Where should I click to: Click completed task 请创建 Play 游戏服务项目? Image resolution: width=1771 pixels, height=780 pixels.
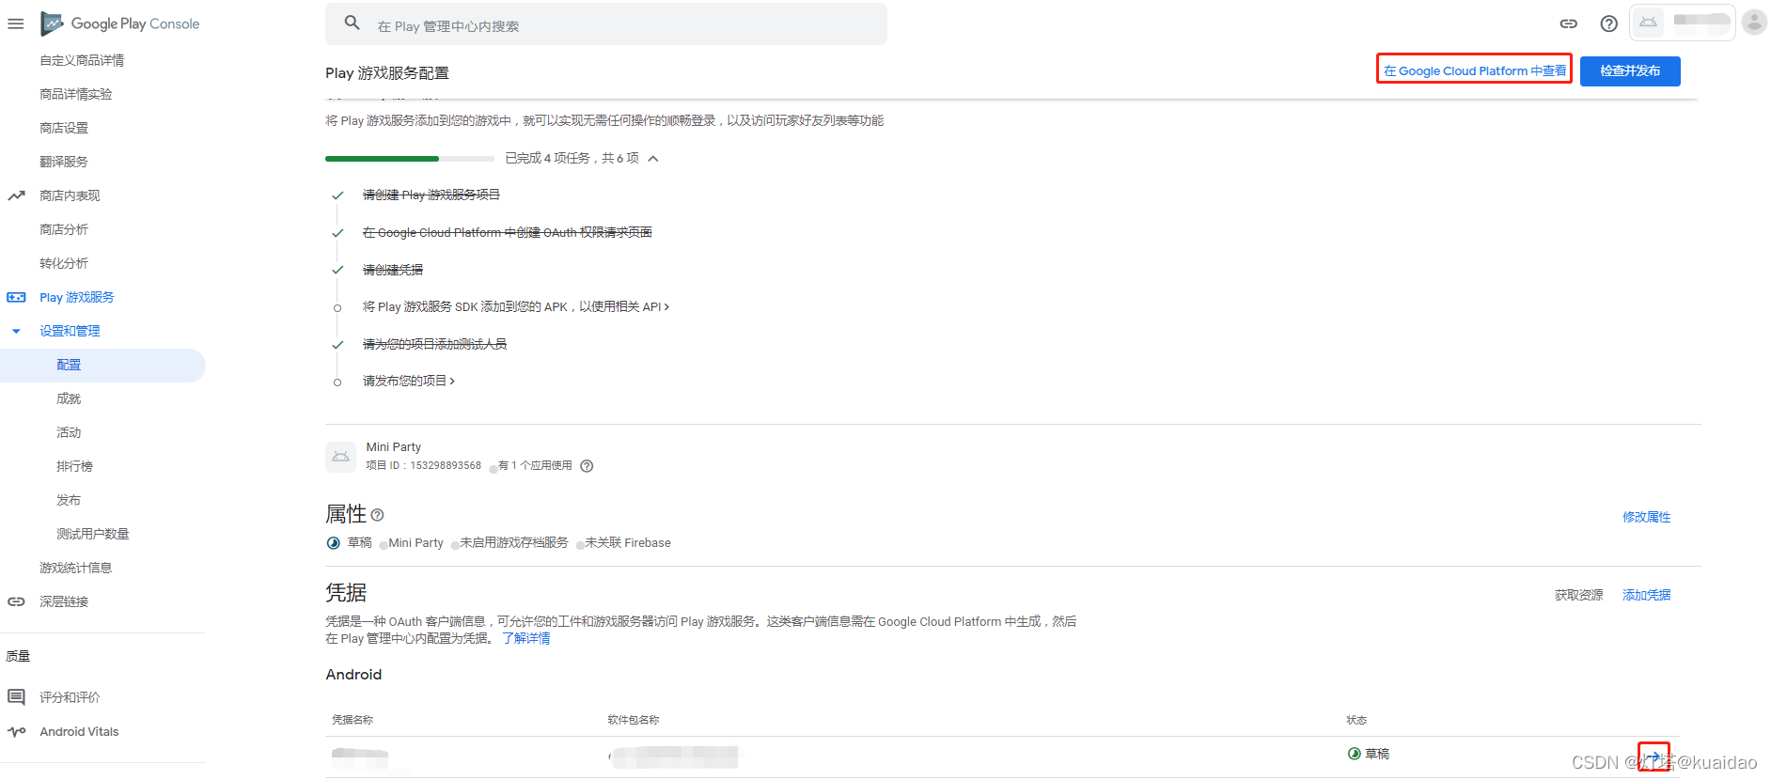pos(431,195)
